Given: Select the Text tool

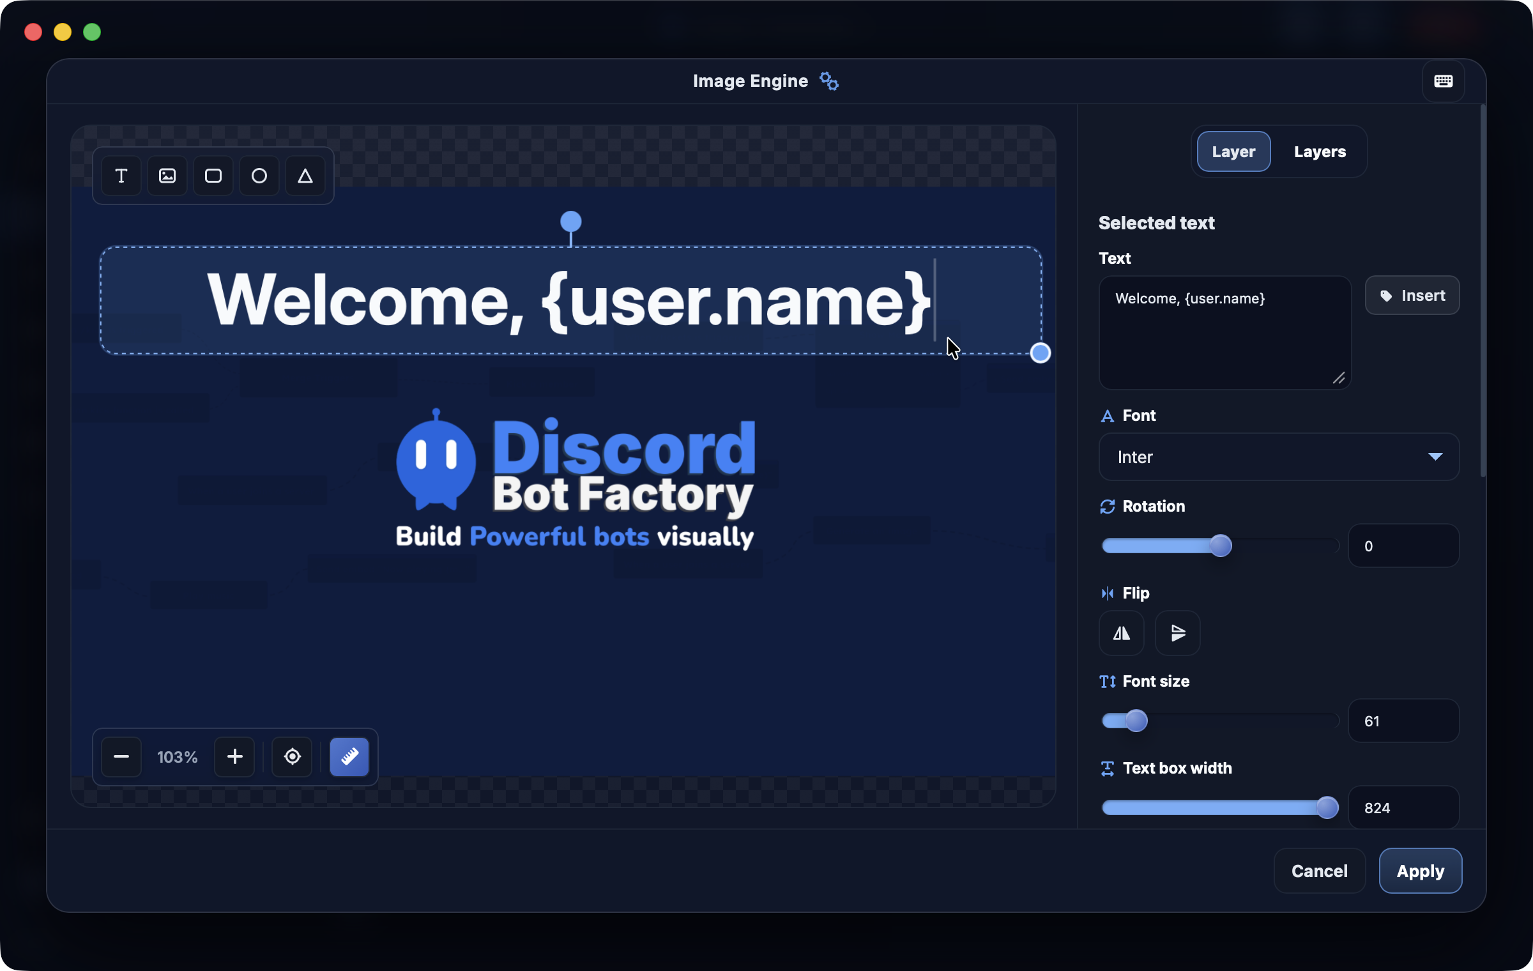Looking at the screenshot, I should pyautogui.click(x=121, y=176).
